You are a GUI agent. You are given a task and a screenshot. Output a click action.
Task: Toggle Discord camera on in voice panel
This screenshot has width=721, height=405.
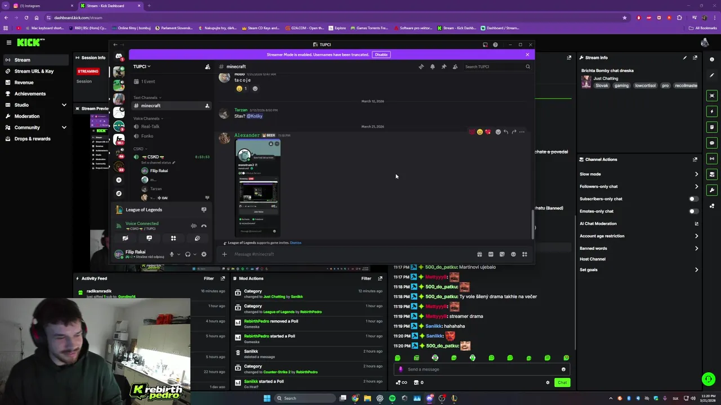tap(125, 238)
